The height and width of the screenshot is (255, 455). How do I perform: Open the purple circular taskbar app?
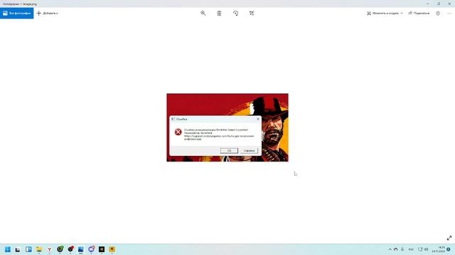[x=91, y=249]
